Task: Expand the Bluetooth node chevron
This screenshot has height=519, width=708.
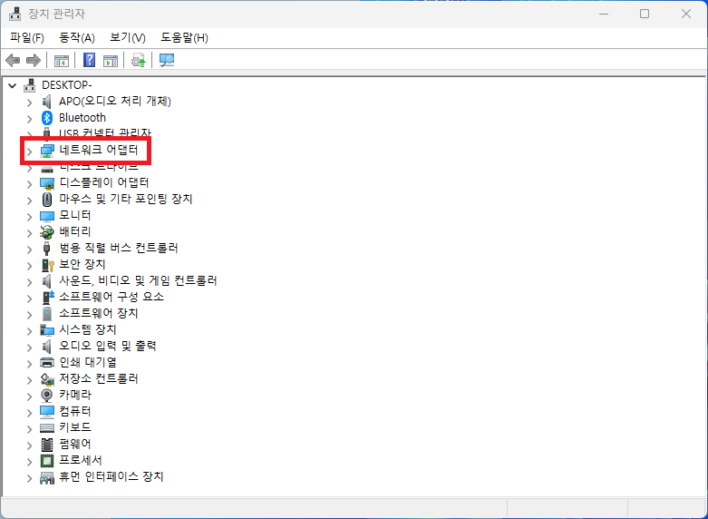Action: coord(29,119)
